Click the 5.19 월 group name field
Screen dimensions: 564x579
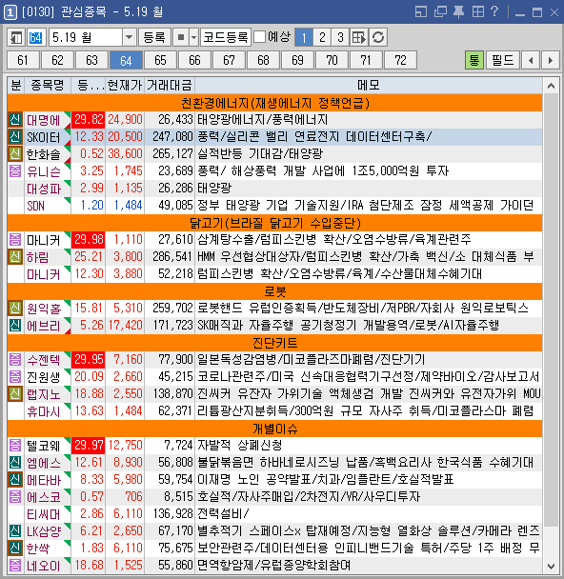tap(86, 37)
